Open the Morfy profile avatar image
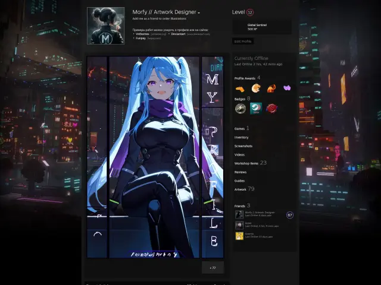This screenshot has height=285, width=381. click(105, 26)
